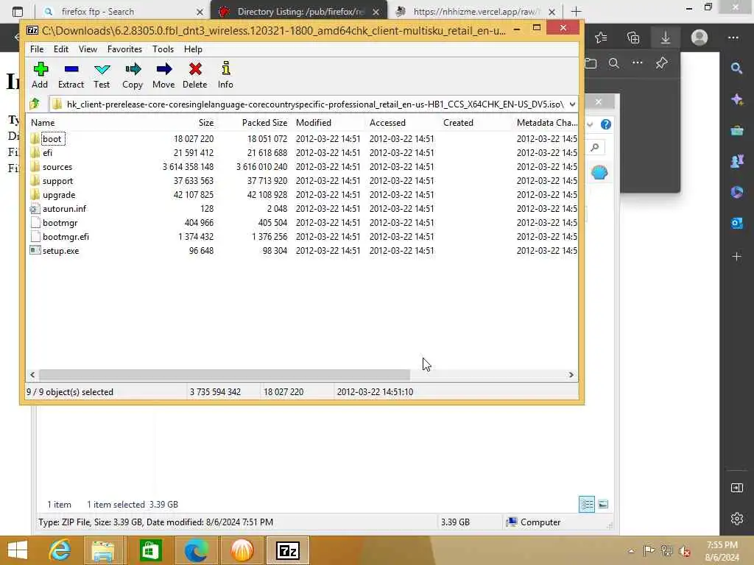The width and height of the screenshot is (754, 565).
Task: Click the Extract toolbar button
Action: click(71, 76)
